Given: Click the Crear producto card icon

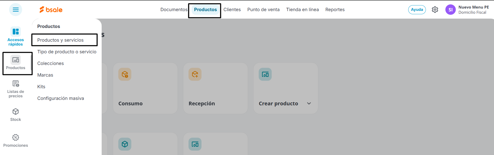Looking at the screenshot, I should [x=265, y=74].
